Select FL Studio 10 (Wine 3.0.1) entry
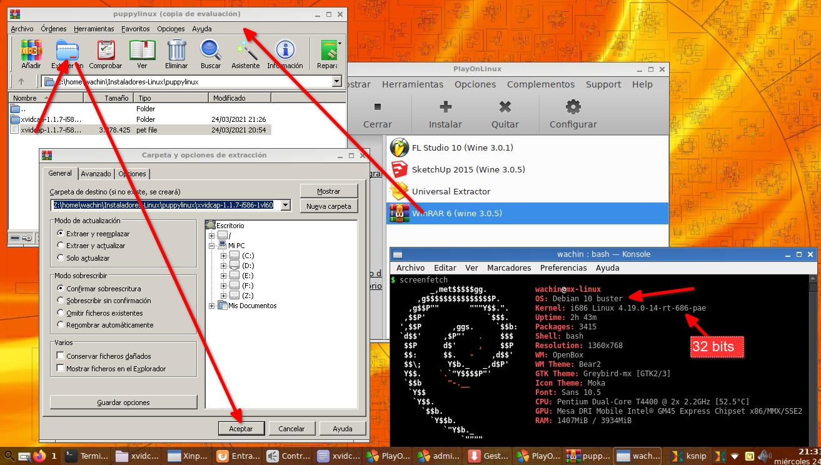The height and width of the screenshot is (465, 821). tap(527, 148)
